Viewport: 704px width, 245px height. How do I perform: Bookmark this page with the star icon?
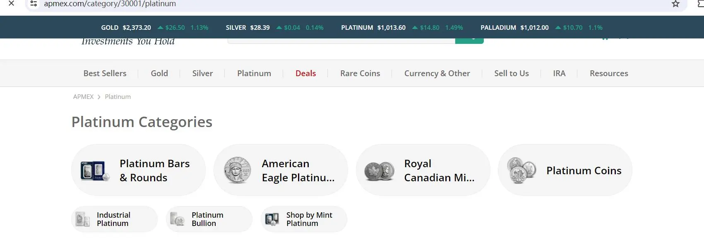click(x=675, y=4)
